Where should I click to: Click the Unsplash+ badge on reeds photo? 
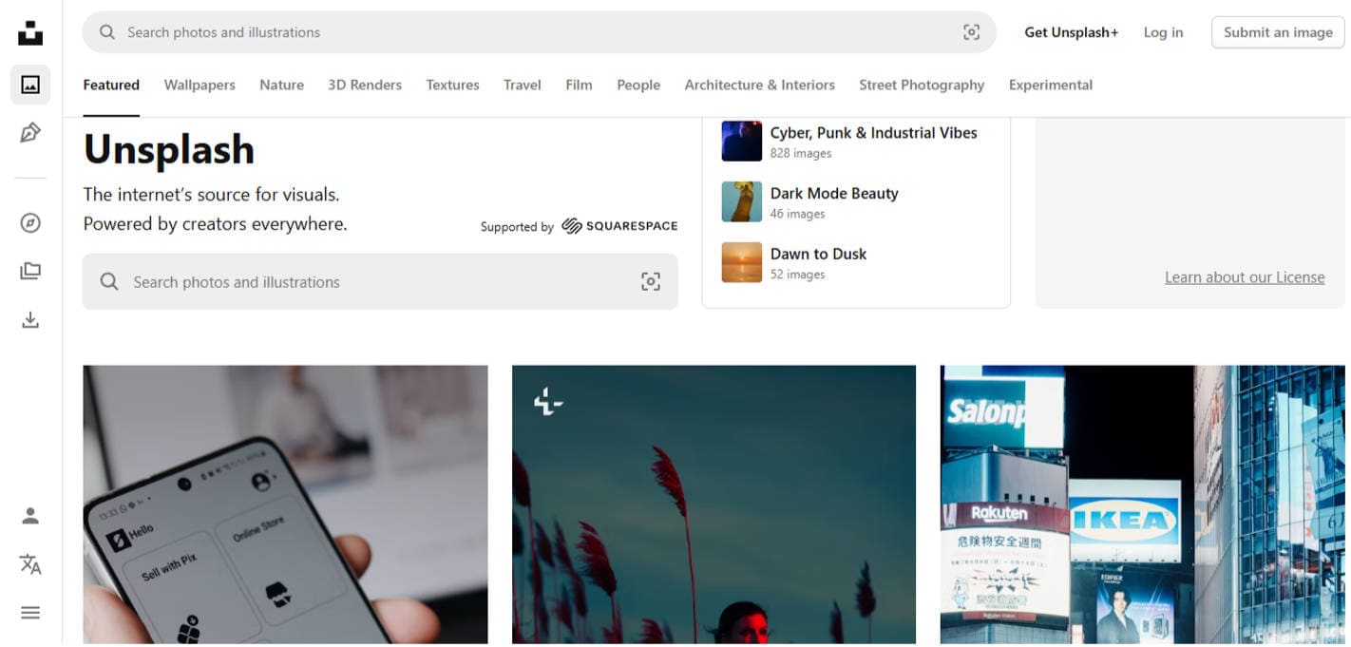click(548, 403)
